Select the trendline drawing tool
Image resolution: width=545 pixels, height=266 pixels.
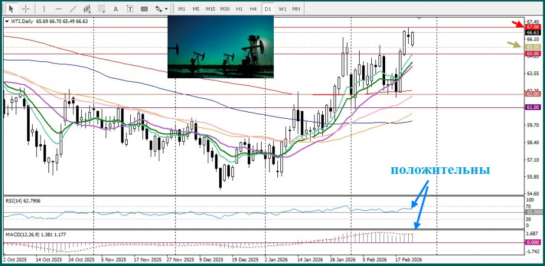point(73,8)
